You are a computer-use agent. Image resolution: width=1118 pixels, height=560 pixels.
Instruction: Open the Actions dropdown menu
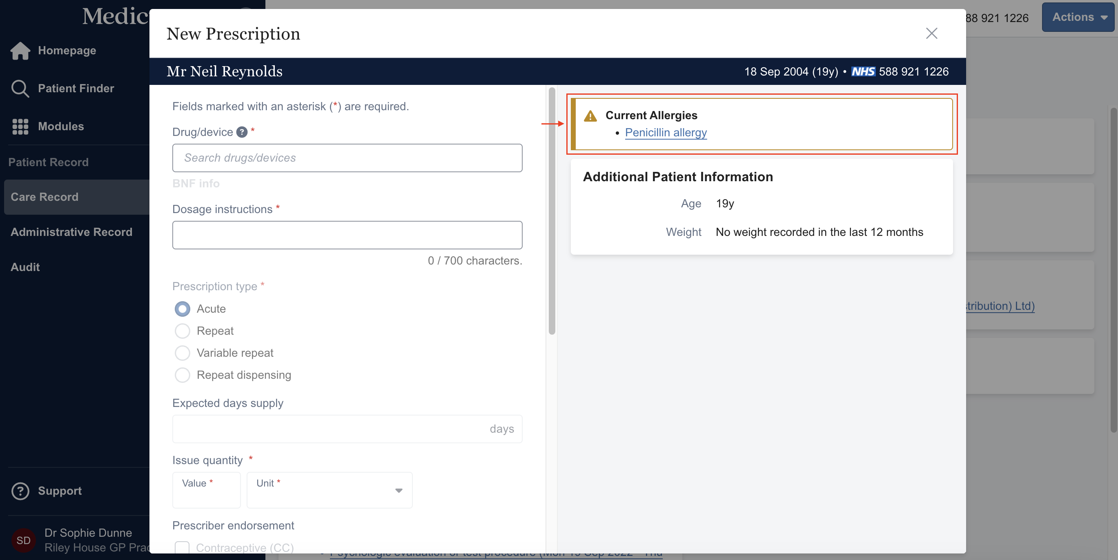[x=1078, y=18]
